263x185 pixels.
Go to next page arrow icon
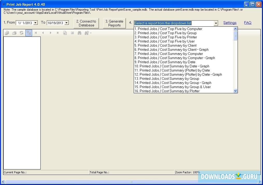(50, 33)
